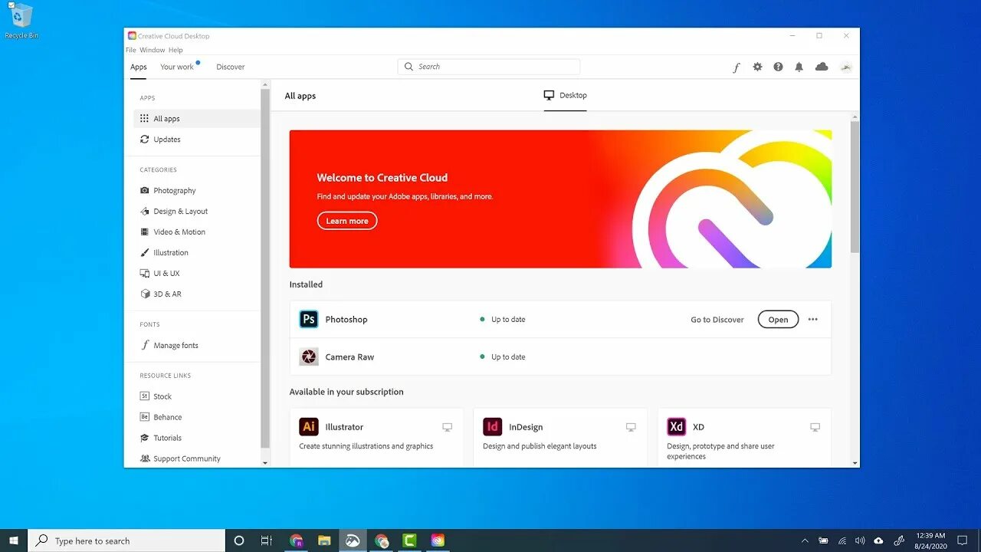Click the Illustrator app icon

[x=309, y=427]
